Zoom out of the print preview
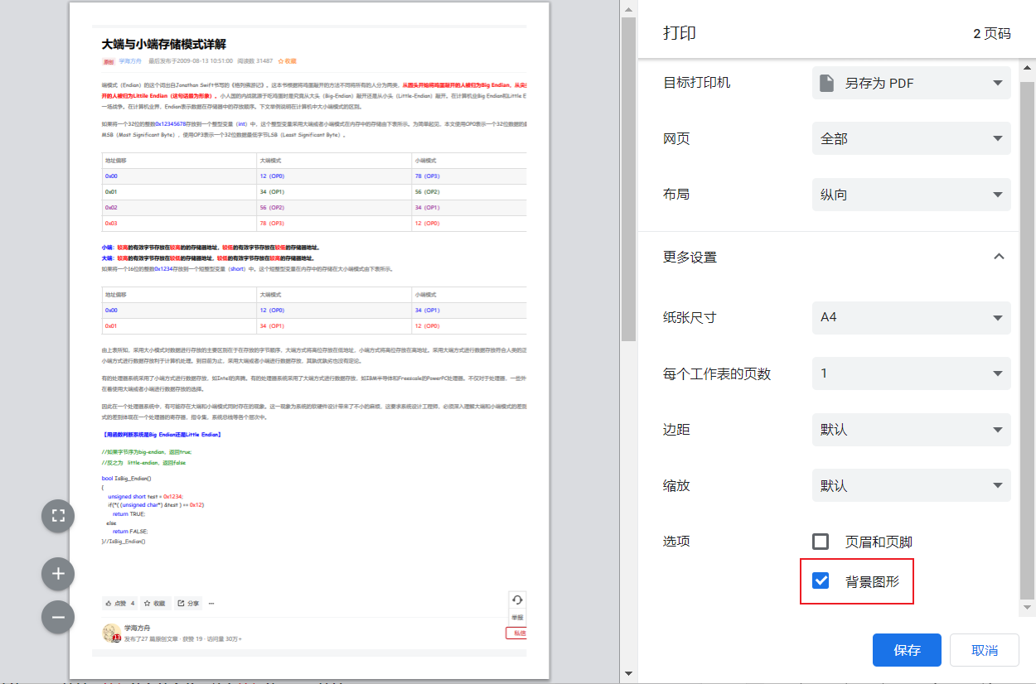Image resolution: width=1036 pixels, height=684 pixels. [58, 617]
